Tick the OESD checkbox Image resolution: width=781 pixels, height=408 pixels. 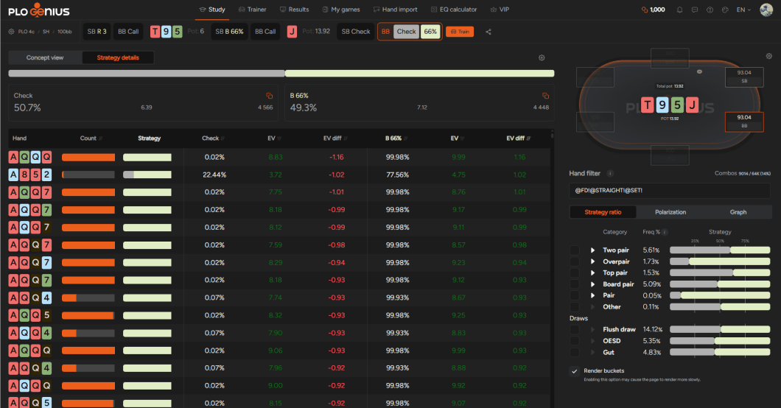coord(574,341)
